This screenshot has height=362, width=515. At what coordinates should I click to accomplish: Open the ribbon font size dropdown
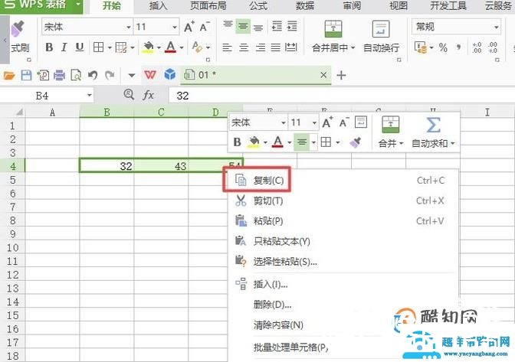point(175,28)
